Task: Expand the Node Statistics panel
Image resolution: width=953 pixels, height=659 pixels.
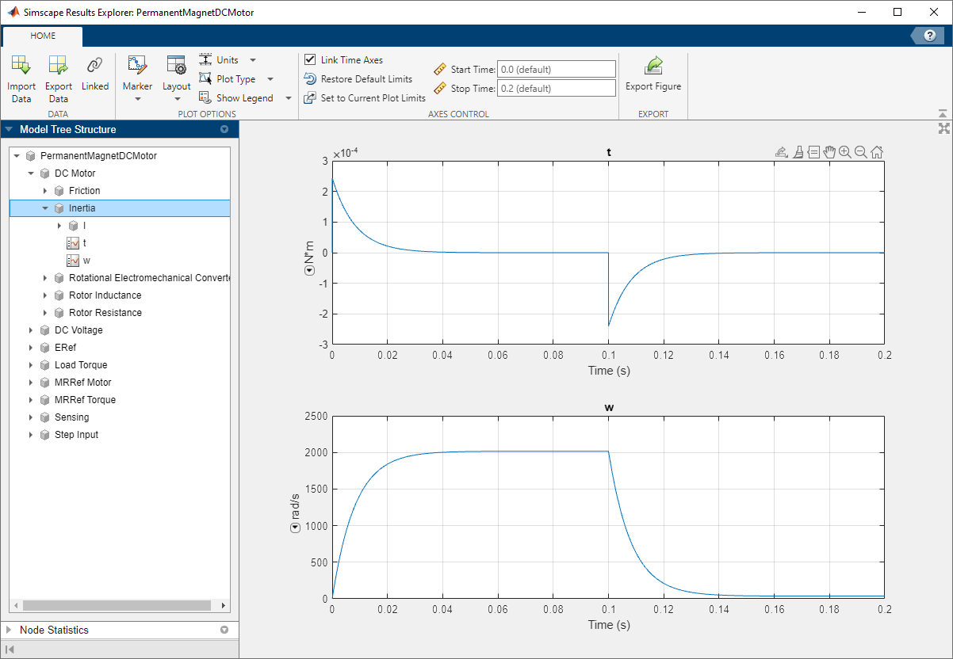Action: pyautogui.click(x=9, y=630)
